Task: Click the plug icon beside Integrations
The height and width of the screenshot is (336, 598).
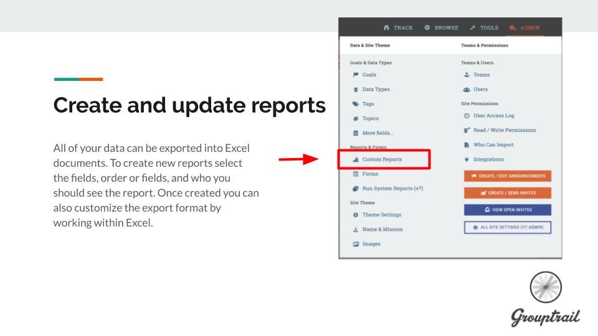Action: (467, 159)
